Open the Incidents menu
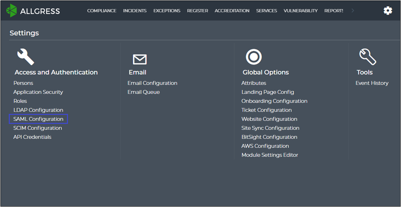The height and width of the screenshot is (207, 401). point(135,11)
